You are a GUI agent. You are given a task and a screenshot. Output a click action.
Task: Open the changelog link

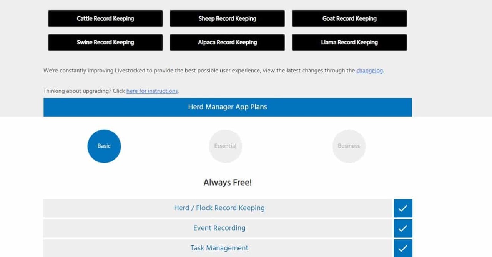[x=369, y=71]
